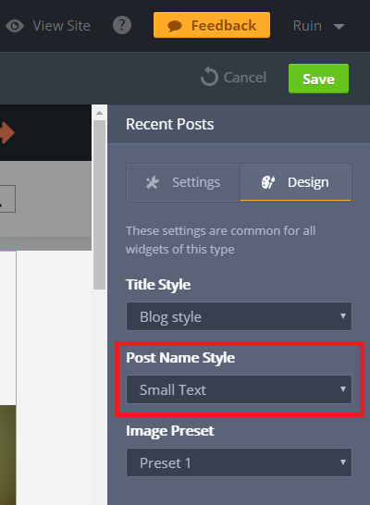Open the Ruin user menu arrow

(x=339, y=26)
